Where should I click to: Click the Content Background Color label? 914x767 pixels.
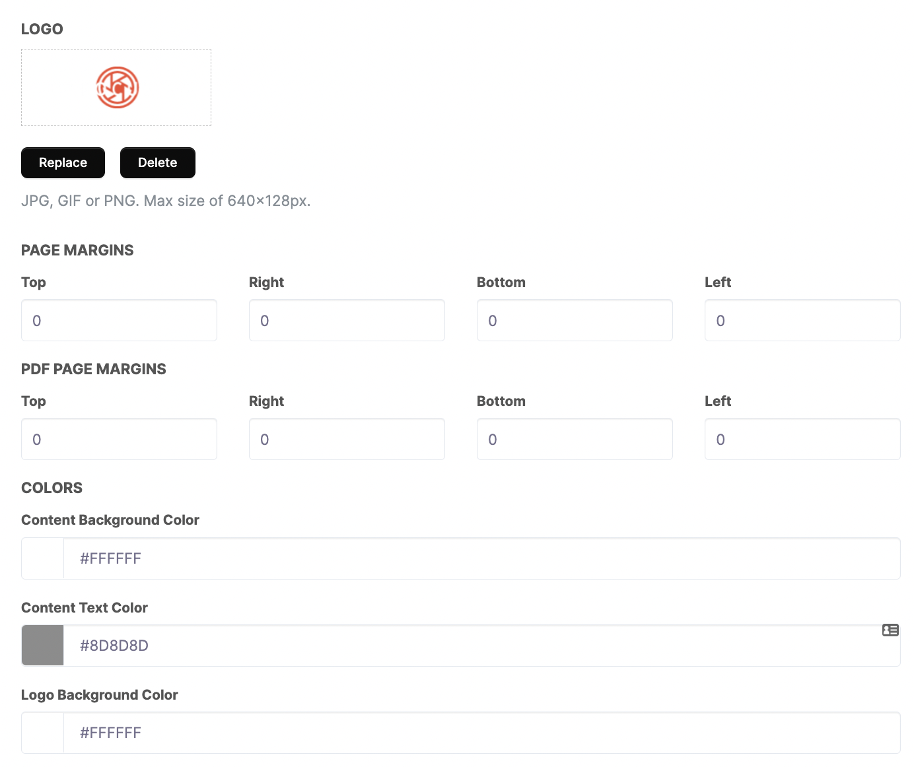[x=110, y=520]
